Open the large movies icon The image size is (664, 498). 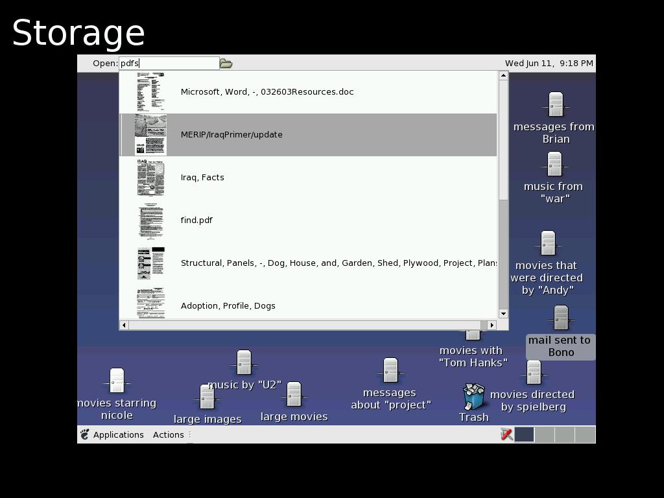(x=294, y=394)
